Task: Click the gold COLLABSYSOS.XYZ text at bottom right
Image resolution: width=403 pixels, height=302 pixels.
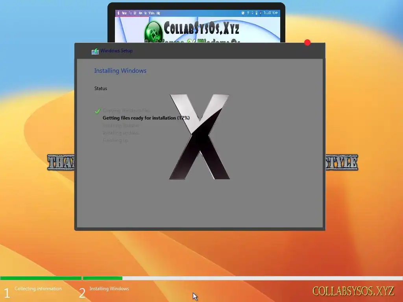Action: 353,291
